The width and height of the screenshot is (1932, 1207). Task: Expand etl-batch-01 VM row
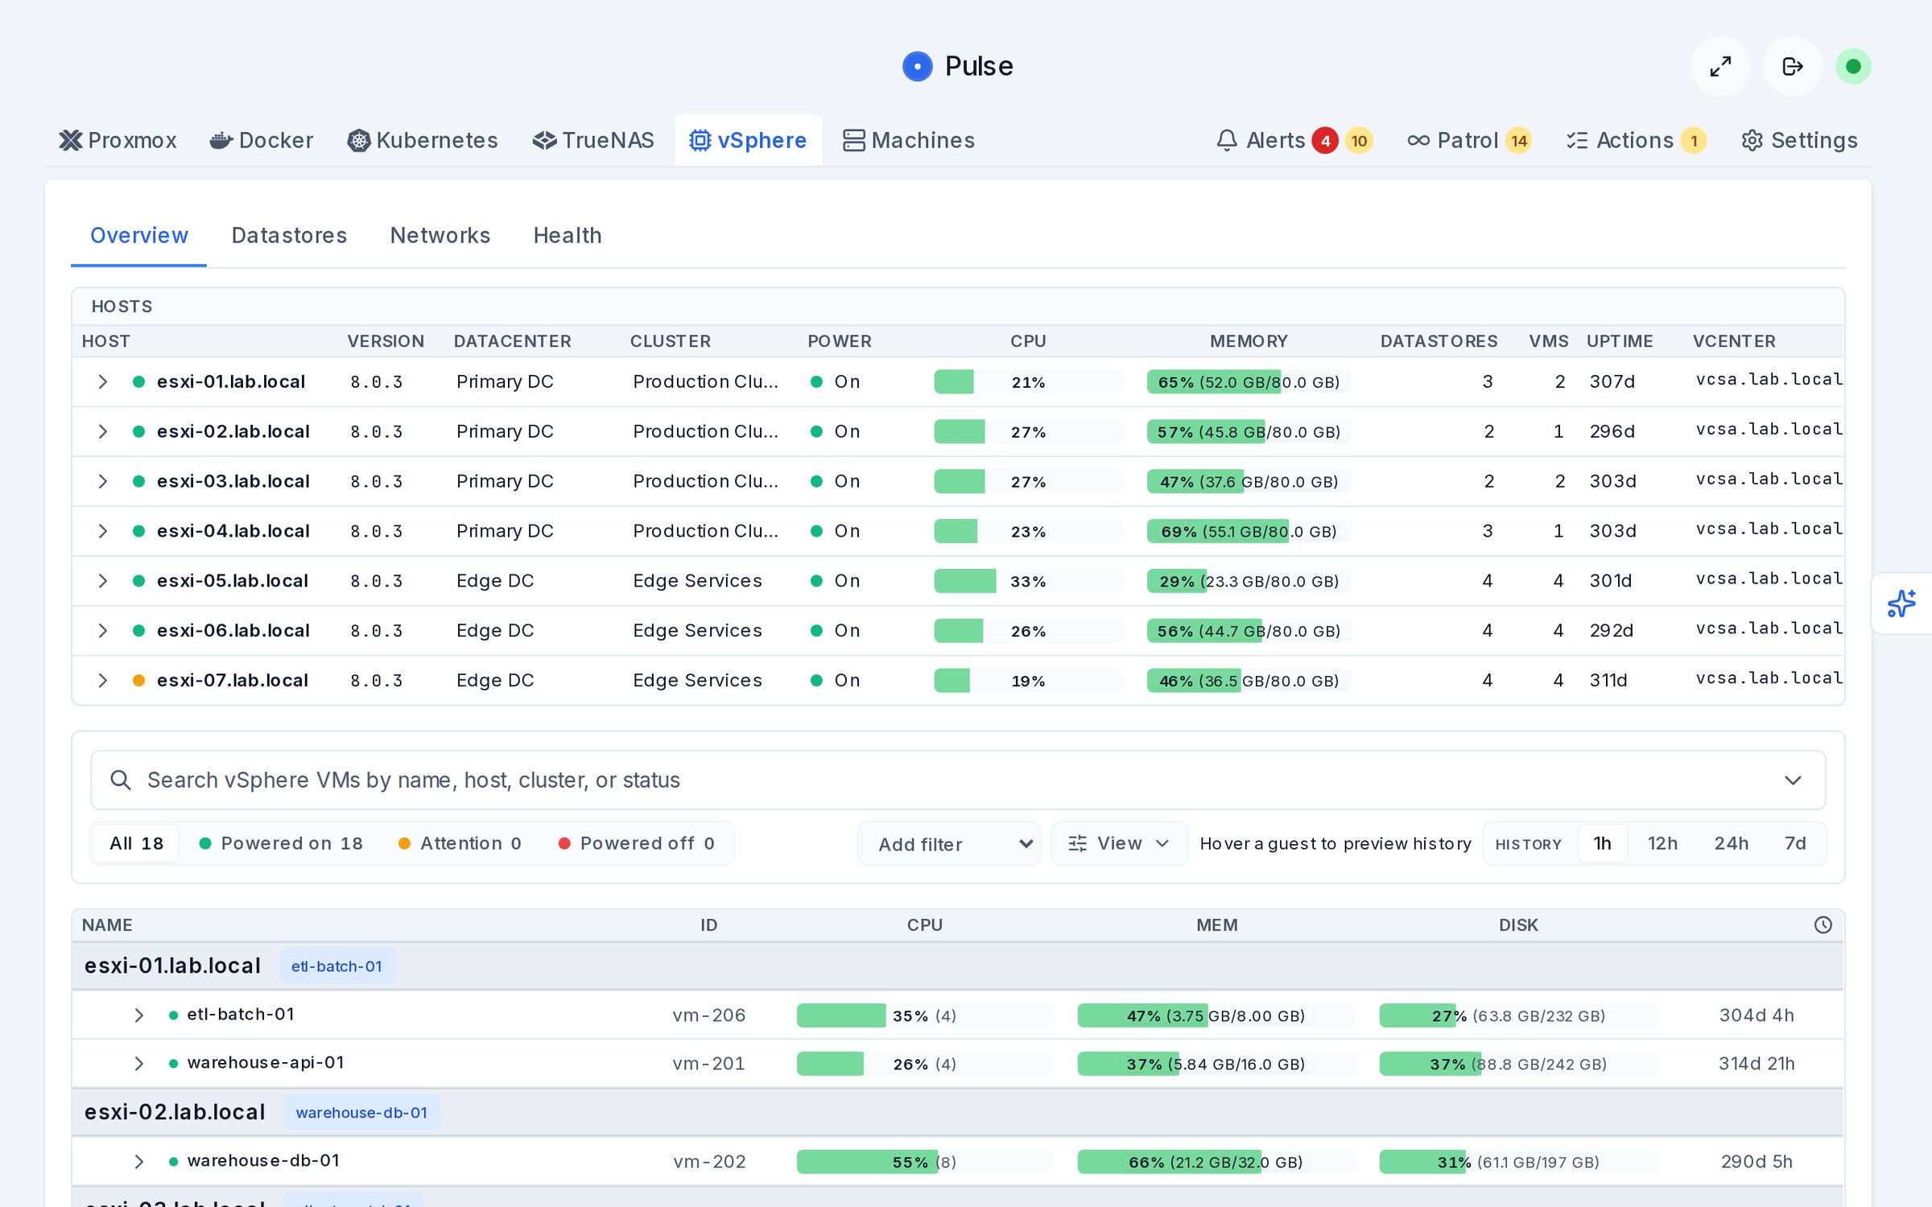tap(139, 1015)
